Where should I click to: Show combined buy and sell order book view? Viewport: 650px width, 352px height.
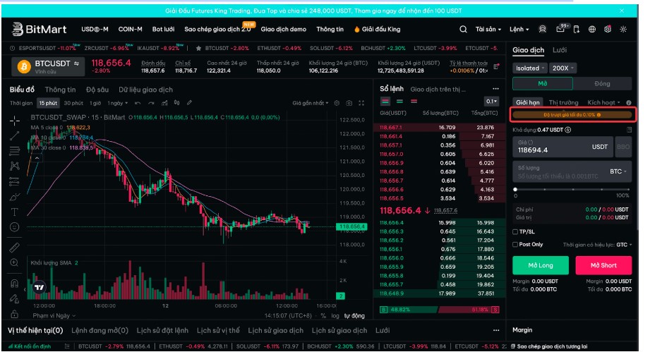point(385,101)
